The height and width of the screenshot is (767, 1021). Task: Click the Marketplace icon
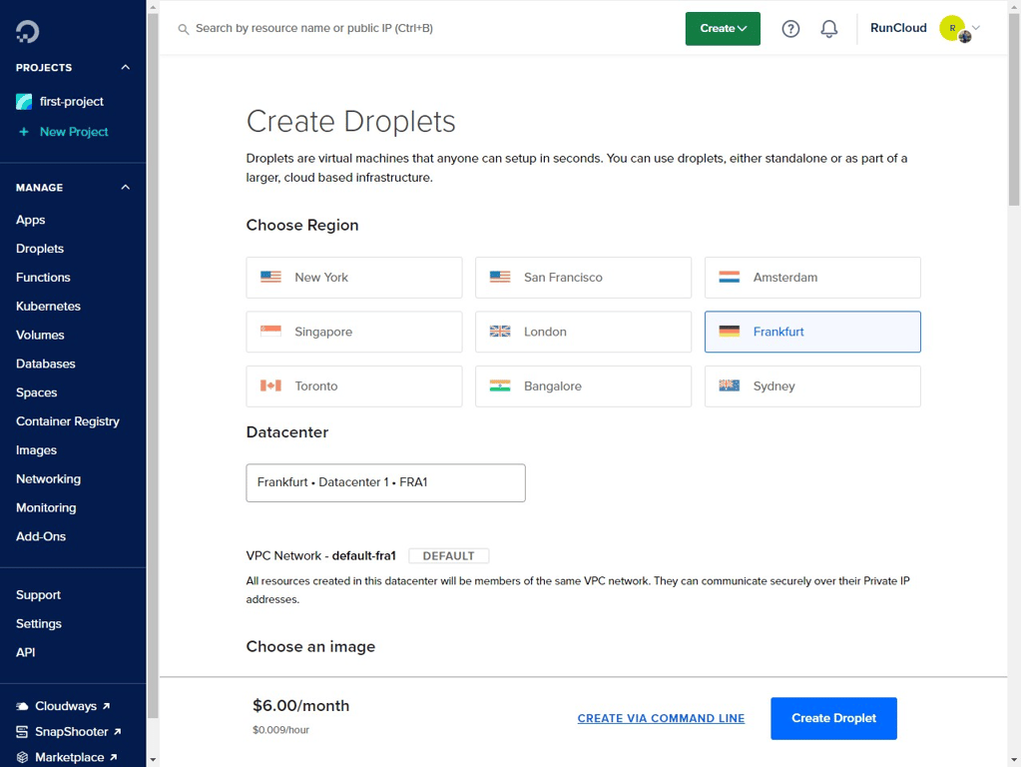pos(22,757)
